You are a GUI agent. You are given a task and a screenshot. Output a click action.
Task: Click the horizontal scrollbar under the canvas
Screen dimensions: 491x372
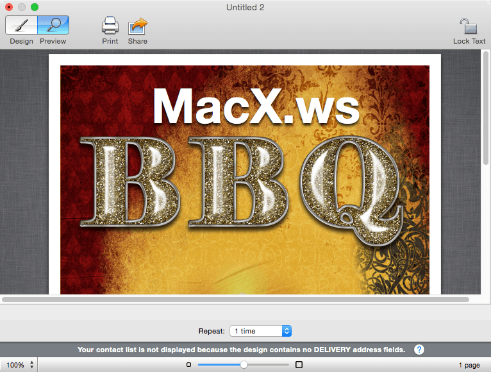235,300
